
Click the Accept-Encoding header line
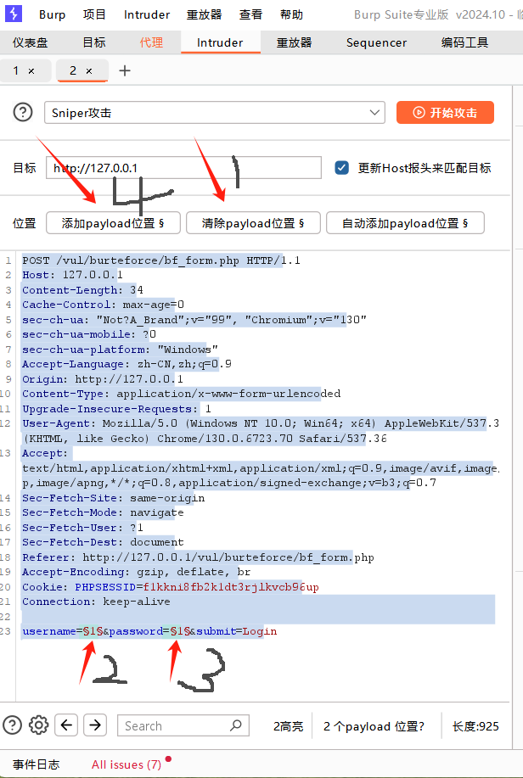pyautogui.click(x=136, y=572)
